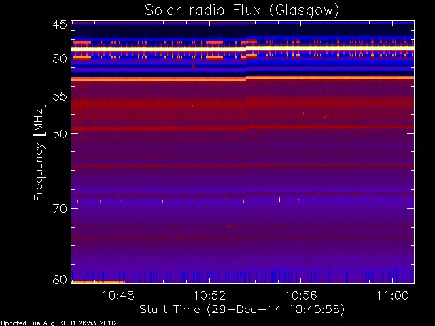Image resolution: width=435 pixels, height=326 pixels.
Task: Click the 50 frequency tick label
Action: point(60,59)
